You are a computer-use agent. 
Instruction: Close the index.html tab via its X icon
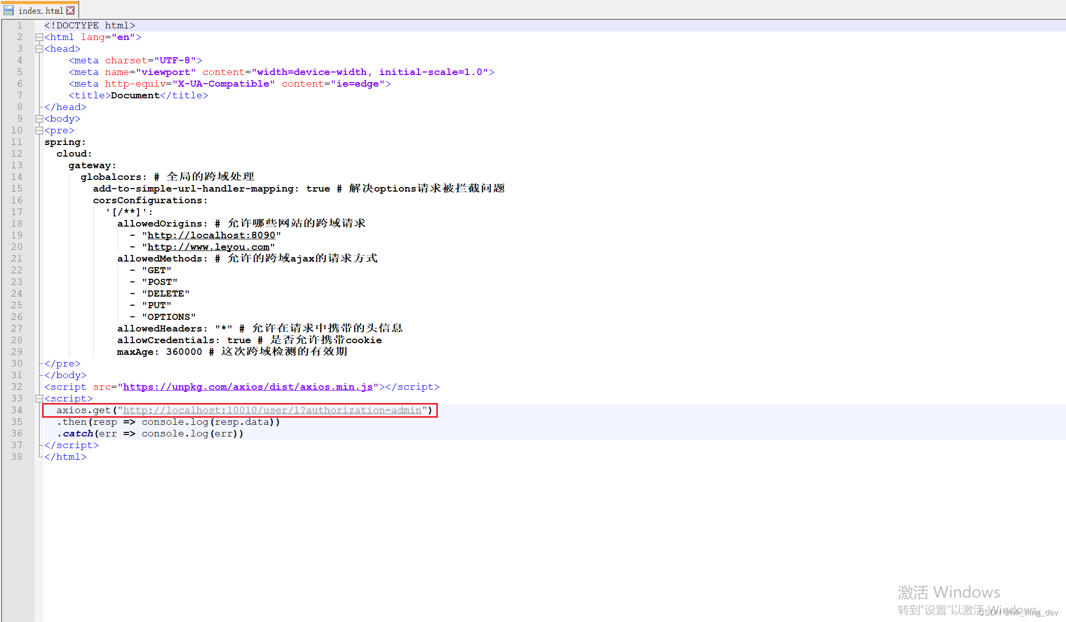coord(71,10)
